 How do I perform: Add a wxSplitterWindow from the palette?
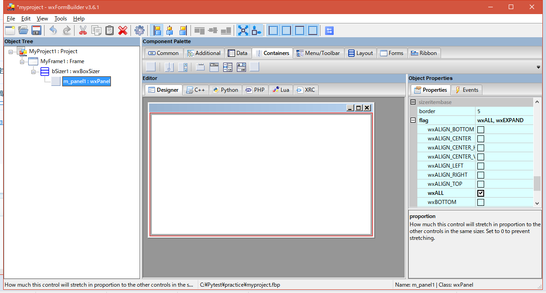point(169,67)
